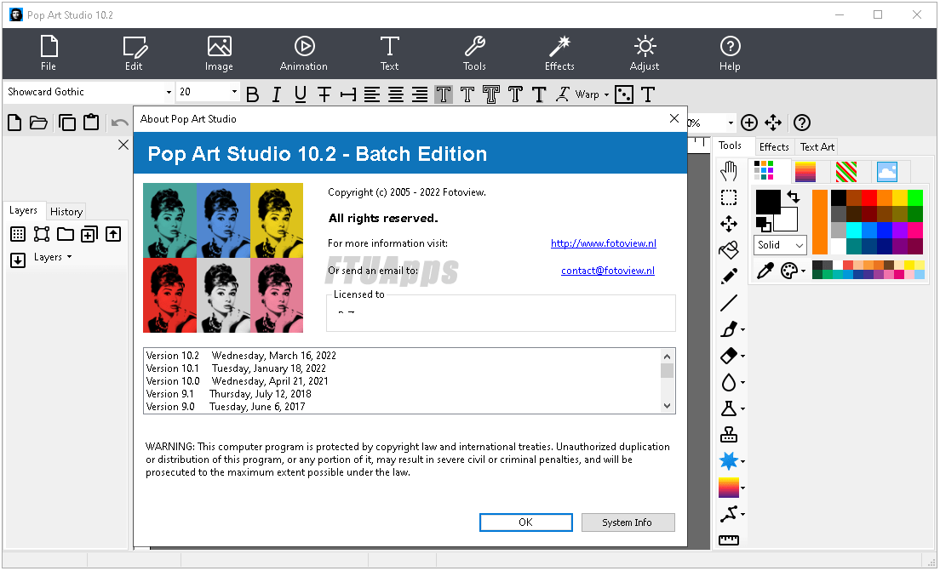Open a file using folder icon

[38, 123]
